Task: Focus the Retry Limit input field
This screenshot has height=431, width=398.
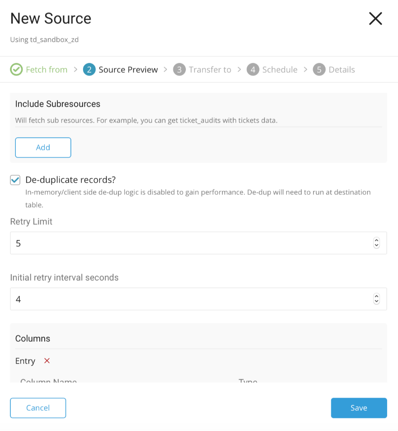Action: (x=190, y=243)
